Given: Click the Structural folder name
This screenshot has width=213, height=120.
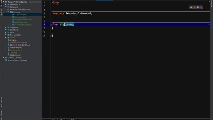Looking at the screenshot, I should (x=14, y=30).
